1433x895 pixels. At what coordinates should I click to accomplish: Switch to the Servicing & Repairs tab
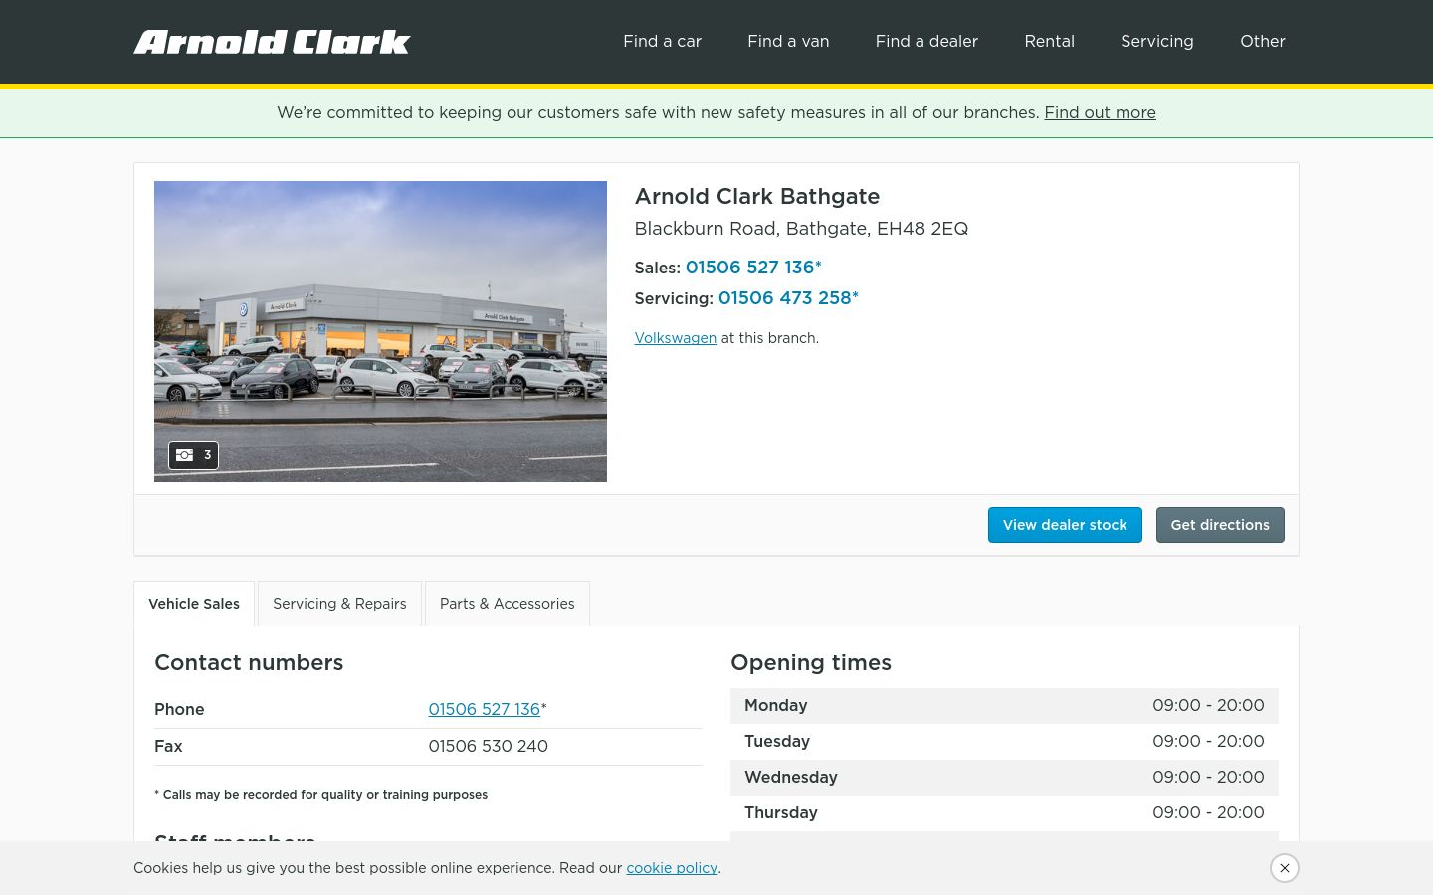click(339, 604)
